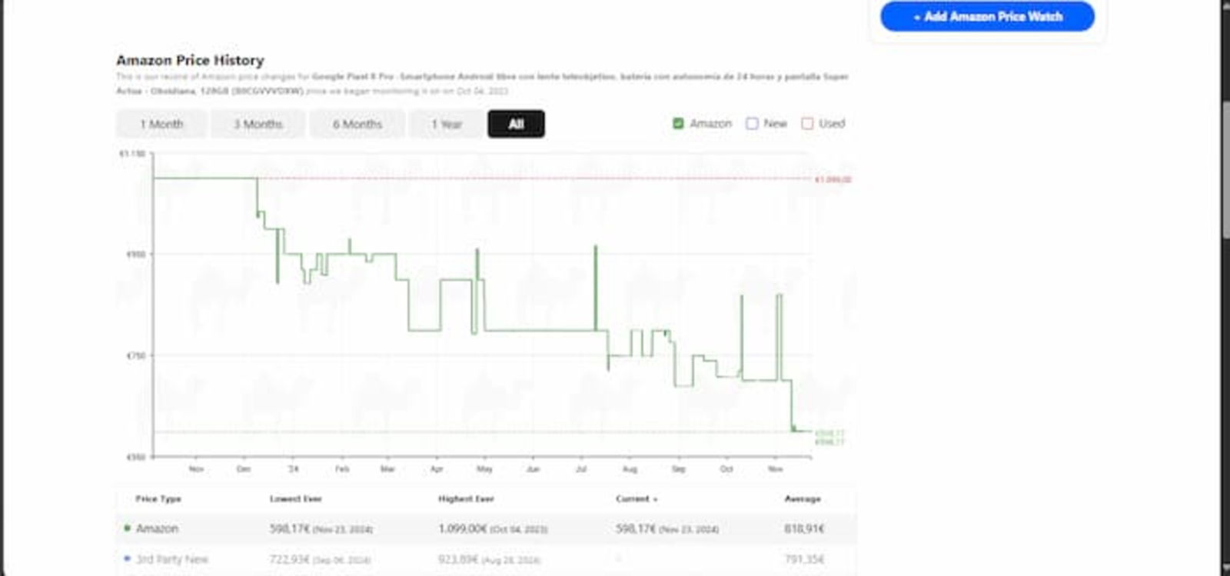1230x576 pixels.
Task: Click the Amazon Price History heading
Action: (190, 60)
